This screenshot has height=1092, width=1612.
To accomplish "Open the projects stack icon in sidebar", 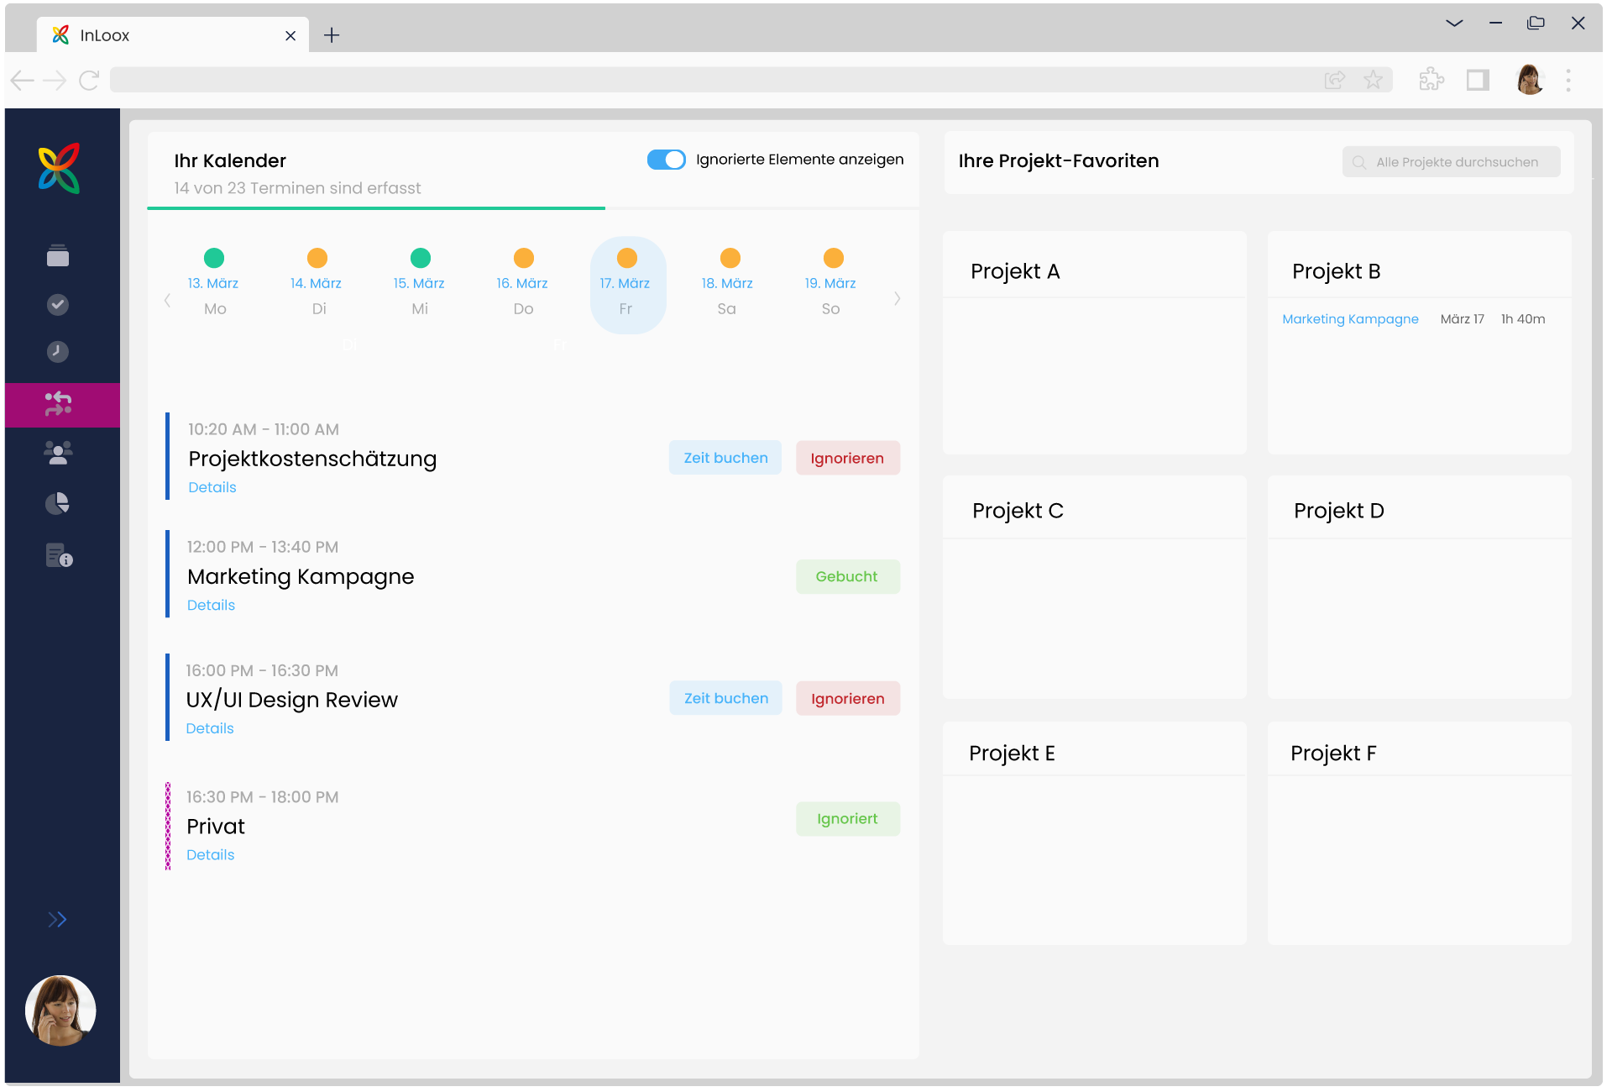I will 58,255.
